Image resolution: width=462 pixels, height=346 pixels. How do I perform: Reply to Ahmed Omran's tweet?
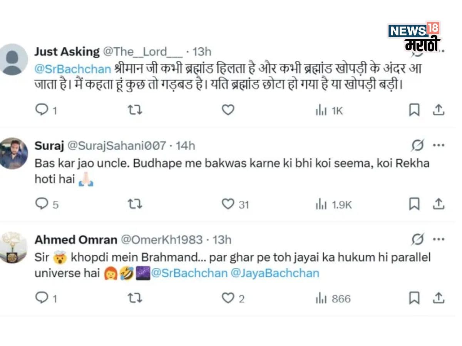[41, 298]
